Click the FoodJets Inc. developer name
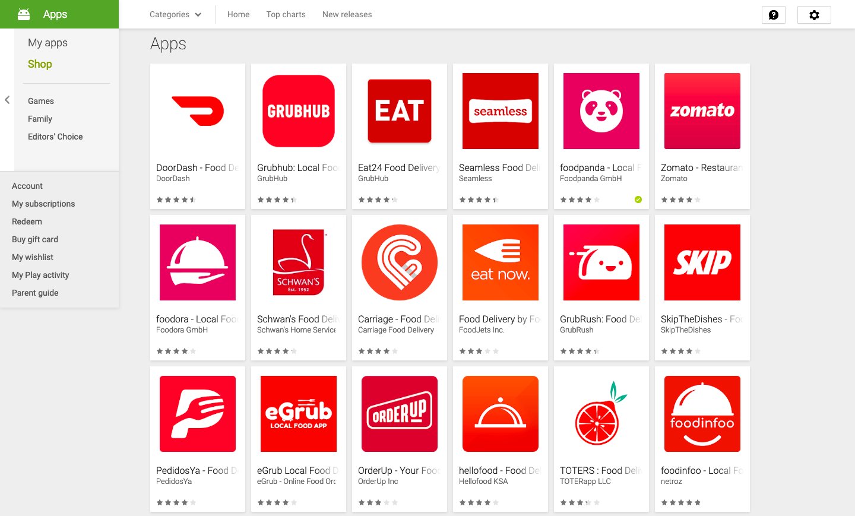This screenshot has height=516, width=855. coord(482,330)
